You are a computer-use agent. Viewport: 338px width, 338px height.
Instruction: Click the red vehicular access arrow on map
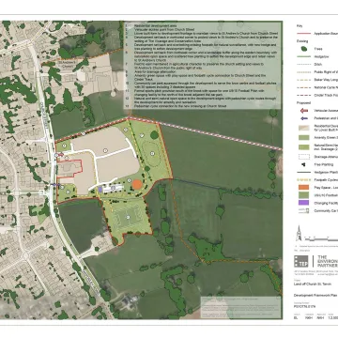coord(60,155)
